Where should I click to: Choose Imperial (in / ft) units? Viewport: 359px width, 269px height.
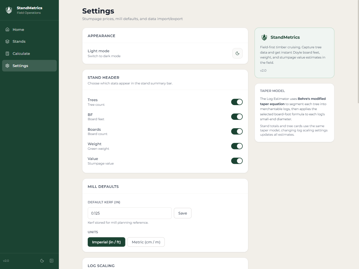pyautogui.click(x=106, y=242)
